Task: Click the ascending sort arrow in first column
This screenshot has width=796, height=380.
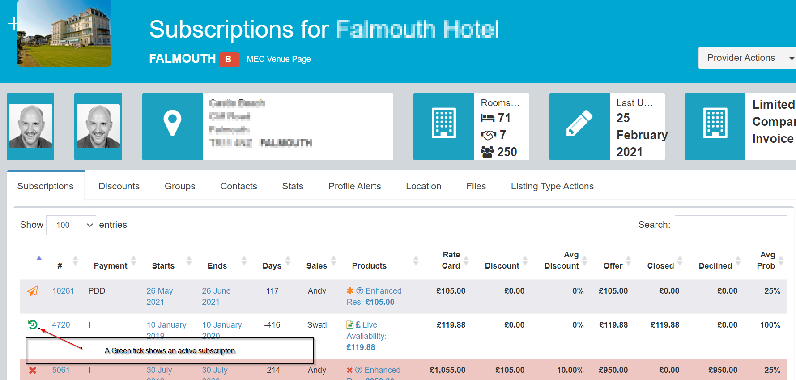Action: [39, 258]
